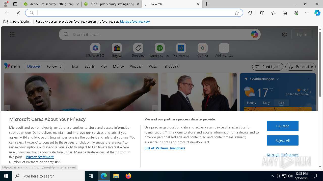Open the Sports menu item
This screenshot has height=181, width=323.
(x=90, y=66)
